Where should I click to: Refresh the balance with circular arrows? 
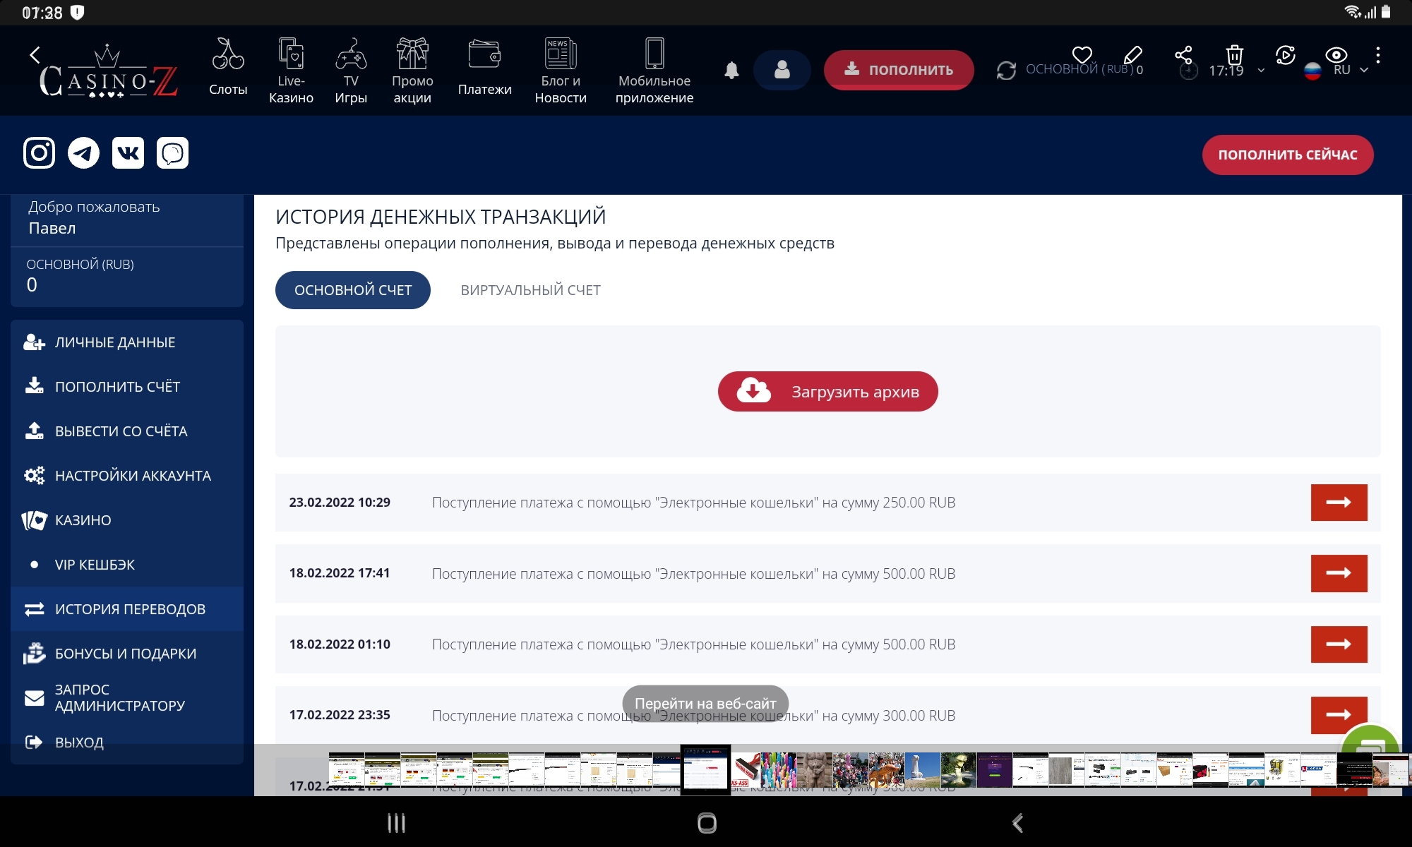click(1006, 70)
